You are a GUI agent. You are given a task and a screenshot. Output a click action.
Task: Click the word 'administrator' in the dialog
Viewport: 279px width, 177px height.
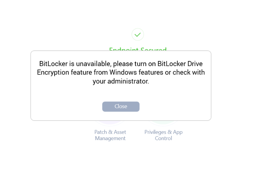pyautogui.click(x=128, y=81)
